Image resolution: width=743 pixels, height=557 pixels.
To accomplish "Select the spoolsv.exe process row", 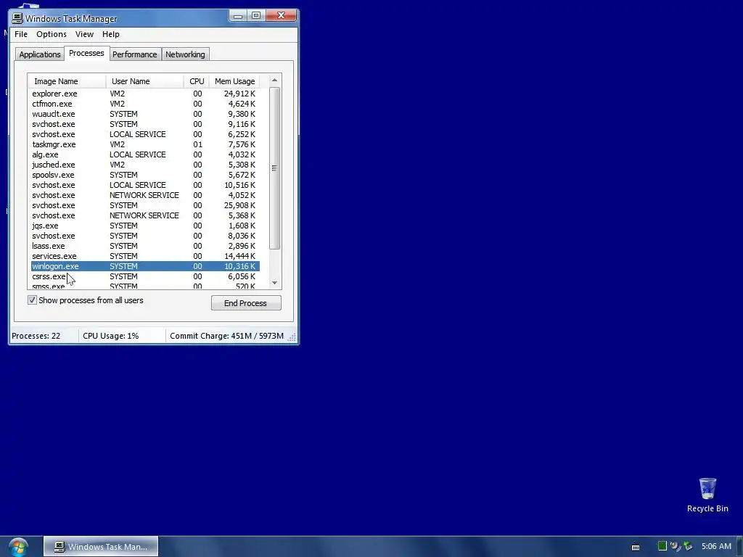I will coord(145,176).
